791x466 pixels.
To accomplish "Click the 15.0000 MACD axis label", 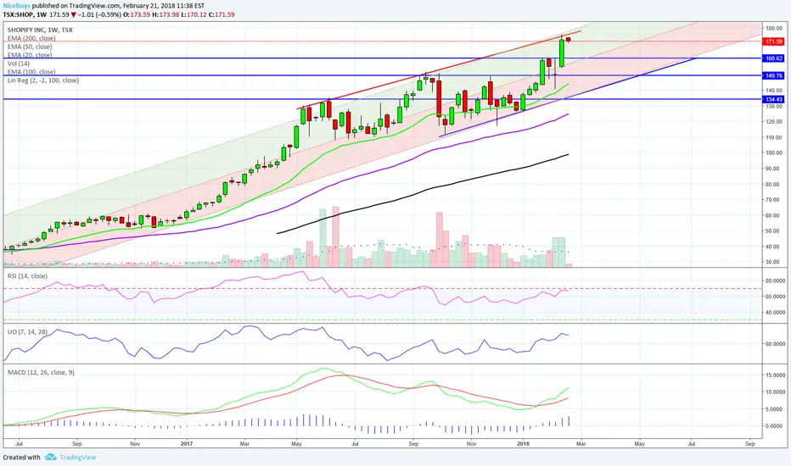I will tap(776, 375).
